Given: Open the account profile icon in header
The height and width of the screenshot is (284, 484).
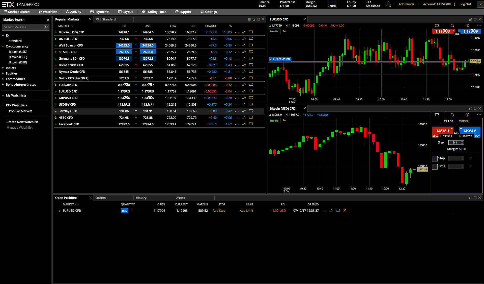Looking at the screenshot, I should pyautogui.click(x=388, y=4).
